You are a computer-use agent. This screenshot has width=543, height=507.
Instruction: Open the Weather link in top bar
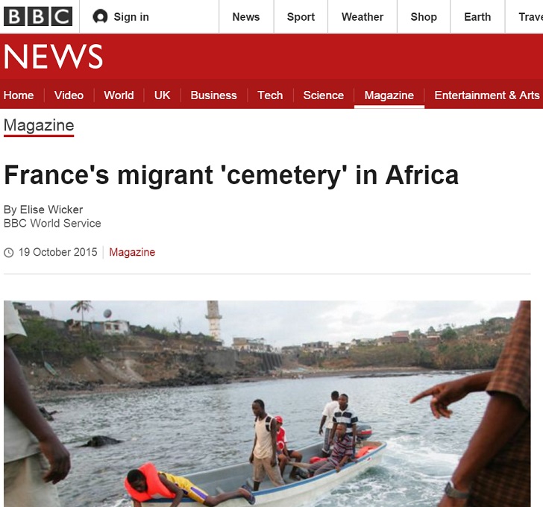point(362,16)
